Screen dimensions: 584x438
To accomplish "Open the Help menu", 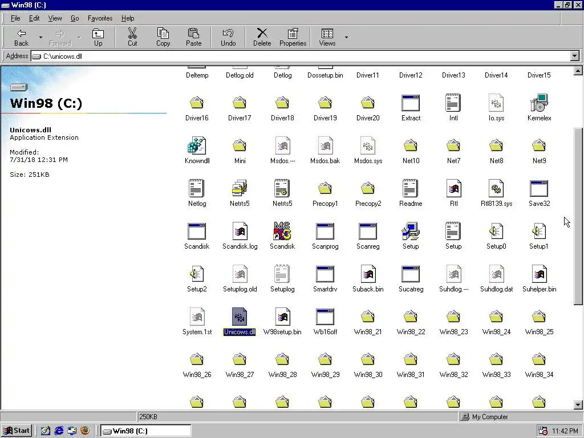I will coord(128,18).
